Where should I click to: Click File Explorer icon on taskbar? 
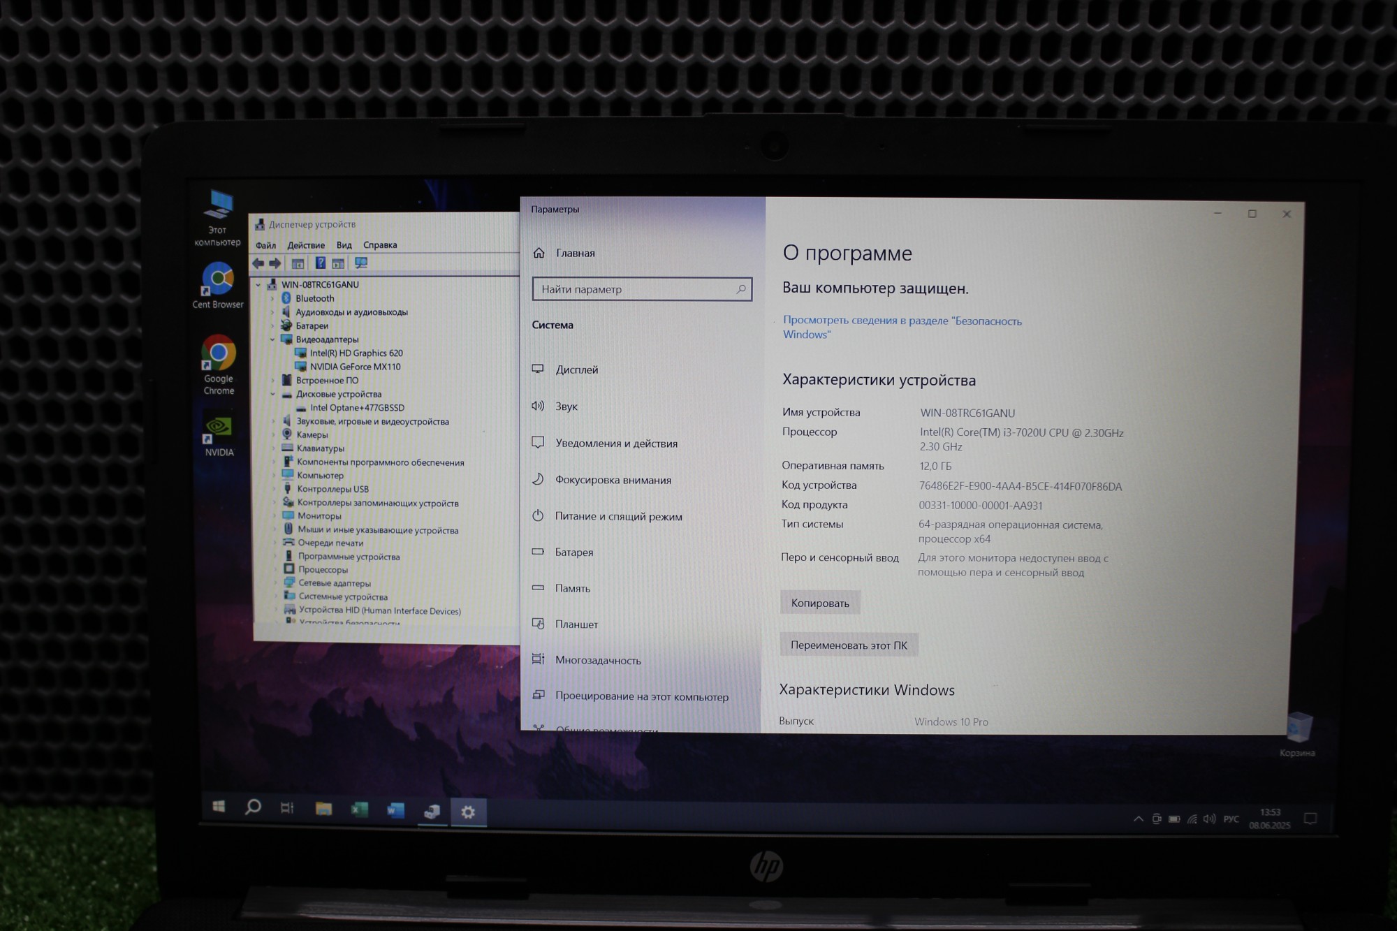point(323,809)
